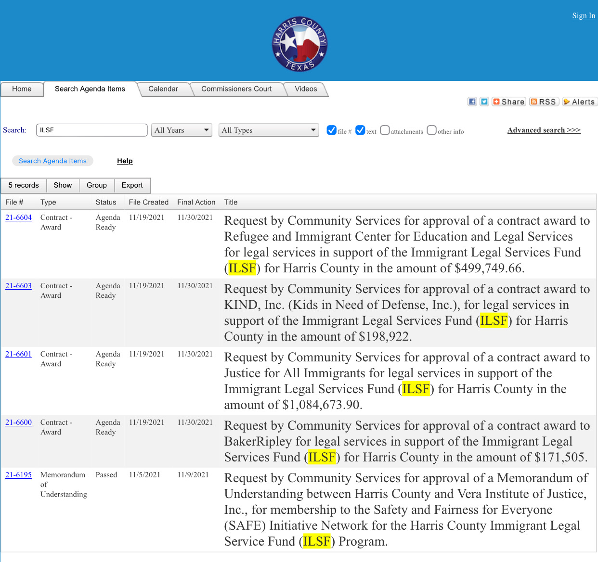Sort by Title column header
Image resolution: width=598 pixels, height=562 pixels.
pyautogui.click(x=231, y=202)
